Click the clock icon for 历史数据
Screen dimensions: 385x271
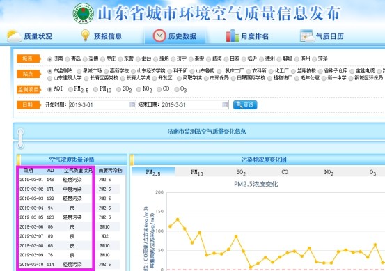pos(159,36)
